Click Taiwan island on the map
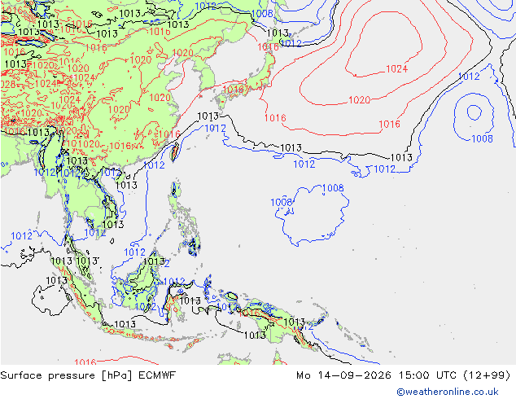Viewport: 516px width, 399px height. (175, 151)
